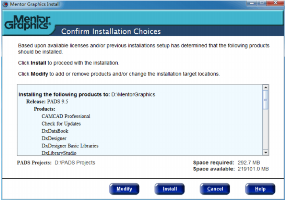Image resolution: width=285 pixels, height=201 pixels.
Task: Click the Products: heading
Action: [x=44, y=109]
